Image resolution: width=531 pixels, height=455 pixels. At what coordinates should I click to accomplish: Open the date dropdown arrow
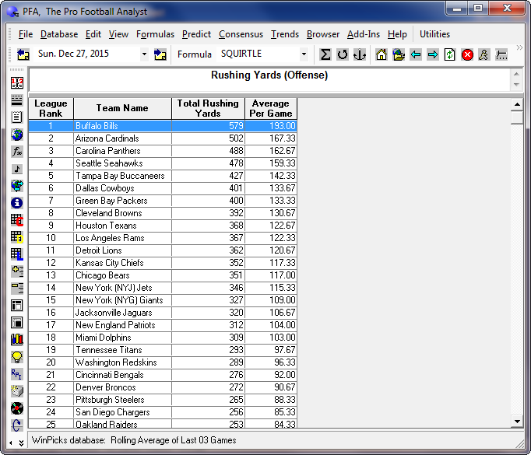click(144, 54)
